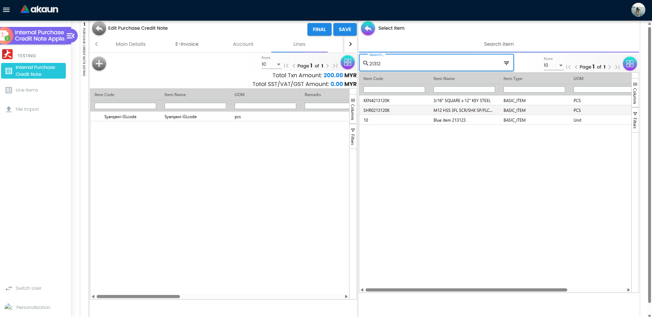Select item KEN4213120K

pyautogui.click(x=495, y=101)
